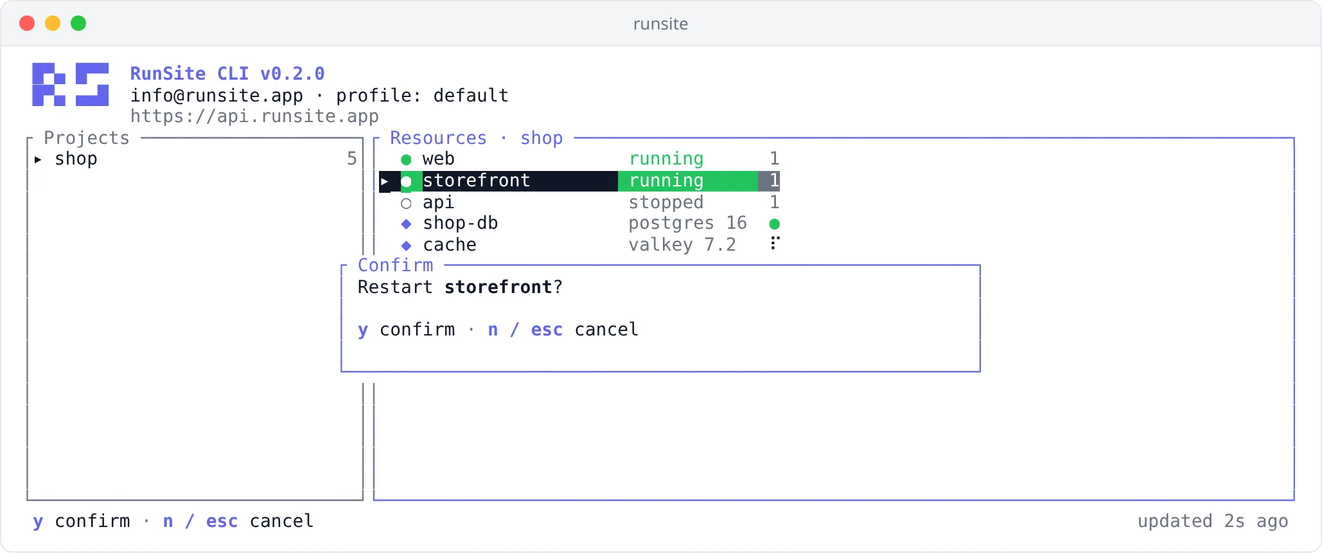This screenshot has width=1322, height=554.
Task: Click the diamond icon beside shop-db
Action: 406,224
